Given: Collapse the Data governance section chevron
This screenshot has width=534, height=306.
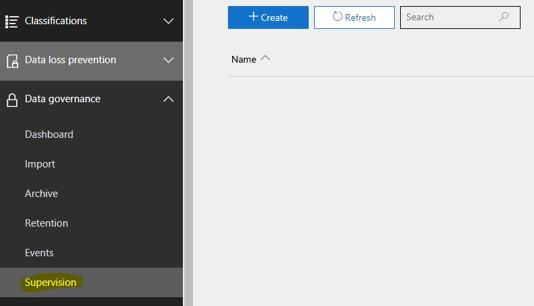Looking at the screenshot, I should click(x=168, y=99).
